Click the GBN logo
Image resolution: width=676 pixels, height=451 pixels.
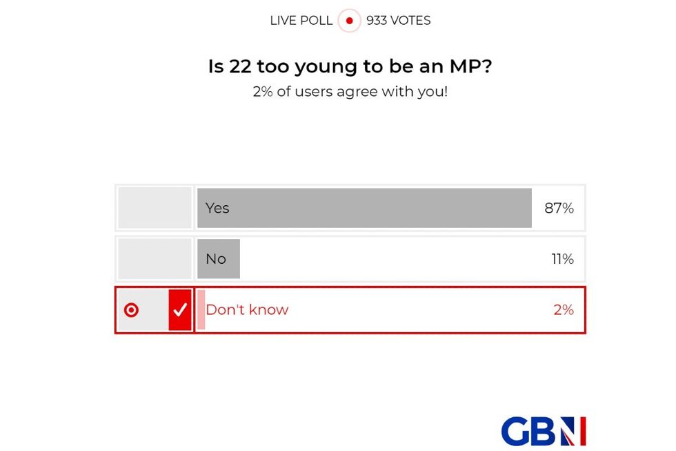[543, 431]
